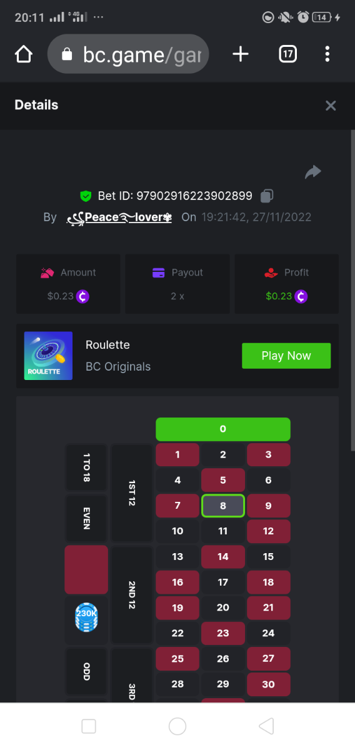The height and width of the screenshot is (750, 355).
Task: Copy the Bet ID to clipboard
Action: coord(267,196)
